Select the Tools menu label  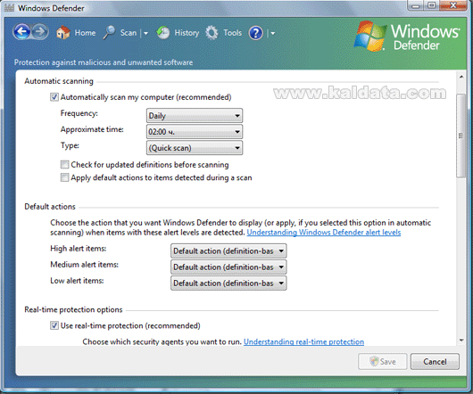tap(232, 32)
